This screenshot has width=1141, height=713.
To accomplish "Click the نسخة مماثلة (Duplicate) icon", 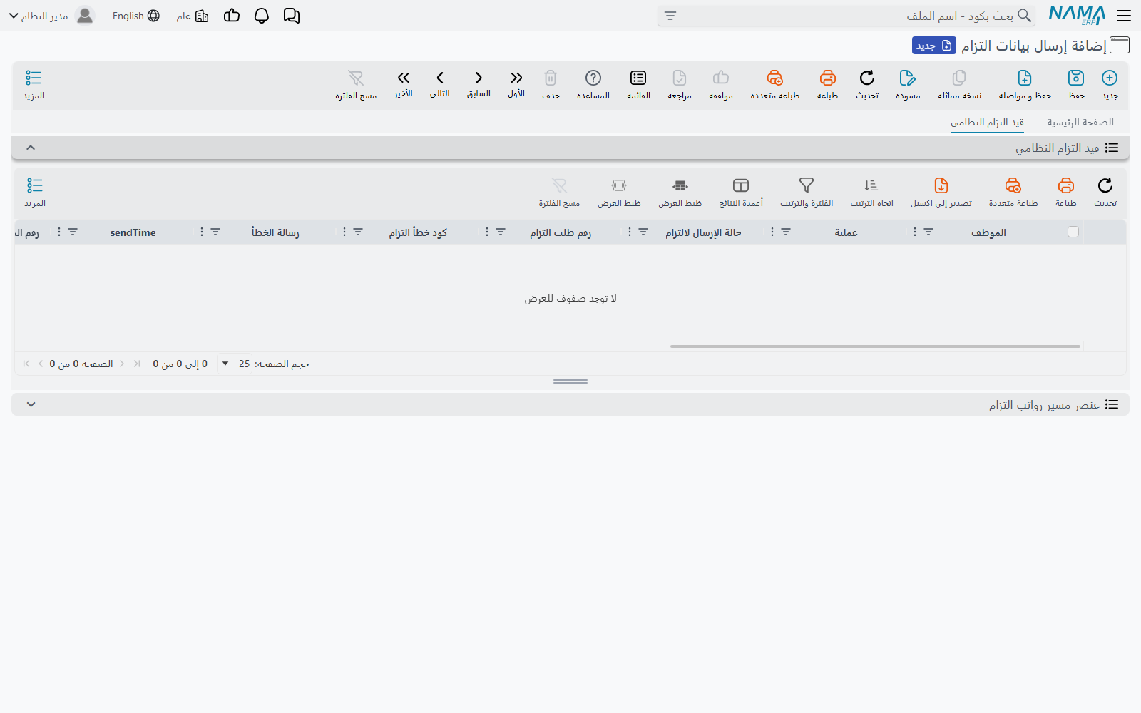I will pyautogui.click(x=959, y=78).
